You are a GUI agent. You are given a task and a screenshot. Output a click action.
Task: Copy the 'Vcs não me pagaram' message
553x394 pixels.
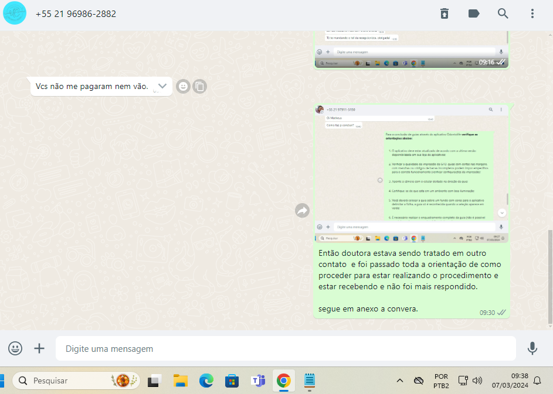[199, 87]
